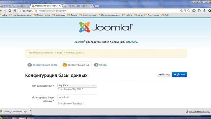Open the сайты bookmark folder
This screenshot has height=119, width=211.
[4, 15]
